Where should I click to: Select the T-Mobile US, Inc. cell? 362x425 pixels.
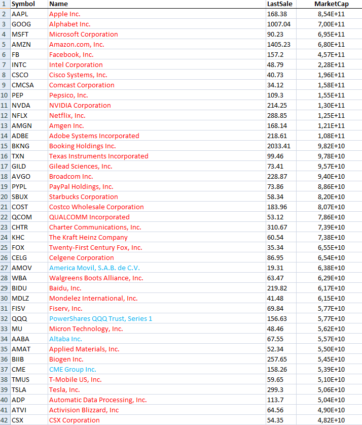pyautogui.click(x=157, y=379)
